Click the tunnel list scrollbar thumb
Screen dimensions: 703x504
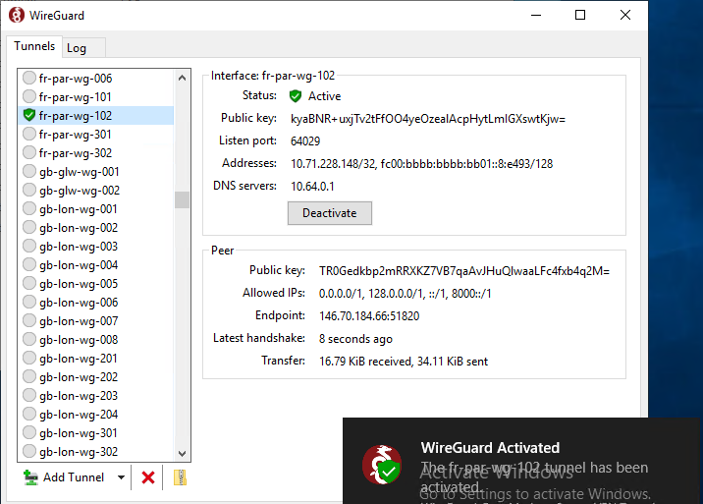pyautogui.click(x=182, y=199)
